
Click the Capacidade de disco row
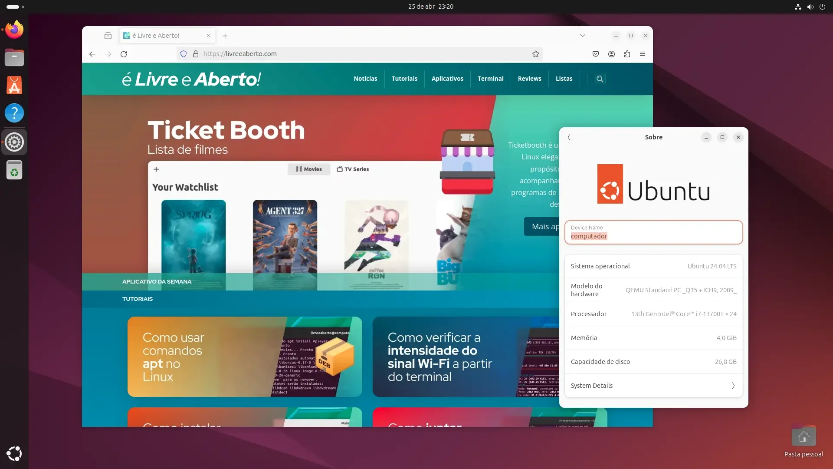click(653, 362)
